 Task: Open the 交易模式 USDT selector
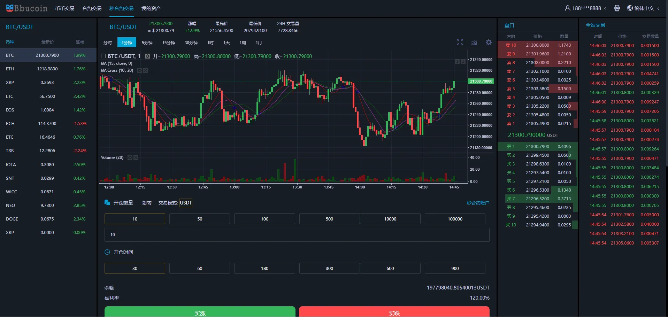pyautogui.click(x=186, y=203)
